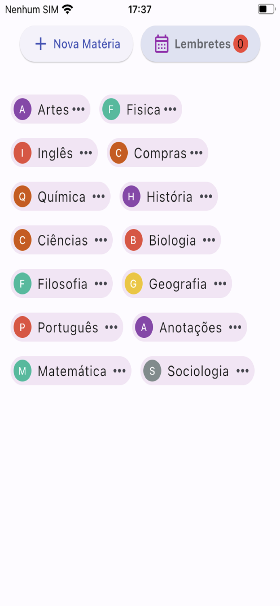Tap the red 0 badge on Lembretes
This screenshot has height=606, width=280.
point(241,44)
